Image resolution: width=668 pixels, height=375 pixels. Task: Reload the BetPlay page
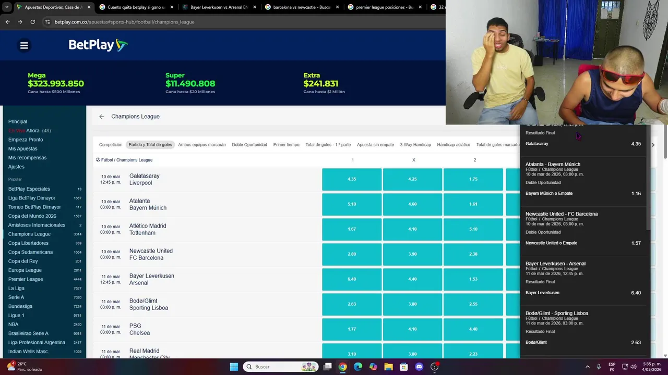[x=32, y=22]
